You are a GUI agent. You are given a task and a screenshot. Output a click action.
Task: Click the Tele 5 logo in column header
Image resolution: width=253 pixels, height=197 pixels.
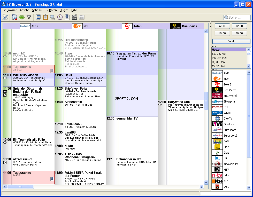click(x=127, y=26)
